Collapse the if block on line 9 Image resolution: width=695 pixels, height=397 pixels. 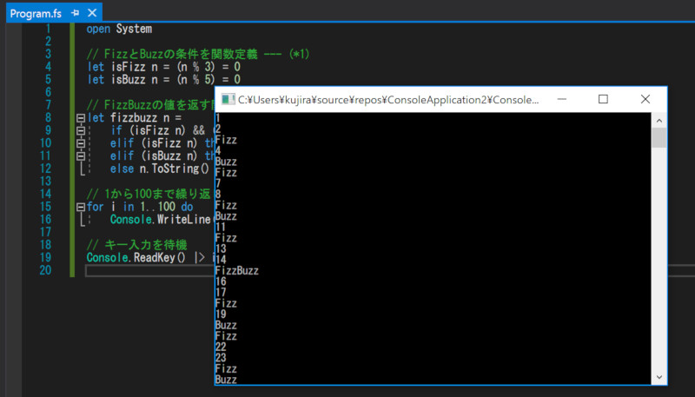80,130
